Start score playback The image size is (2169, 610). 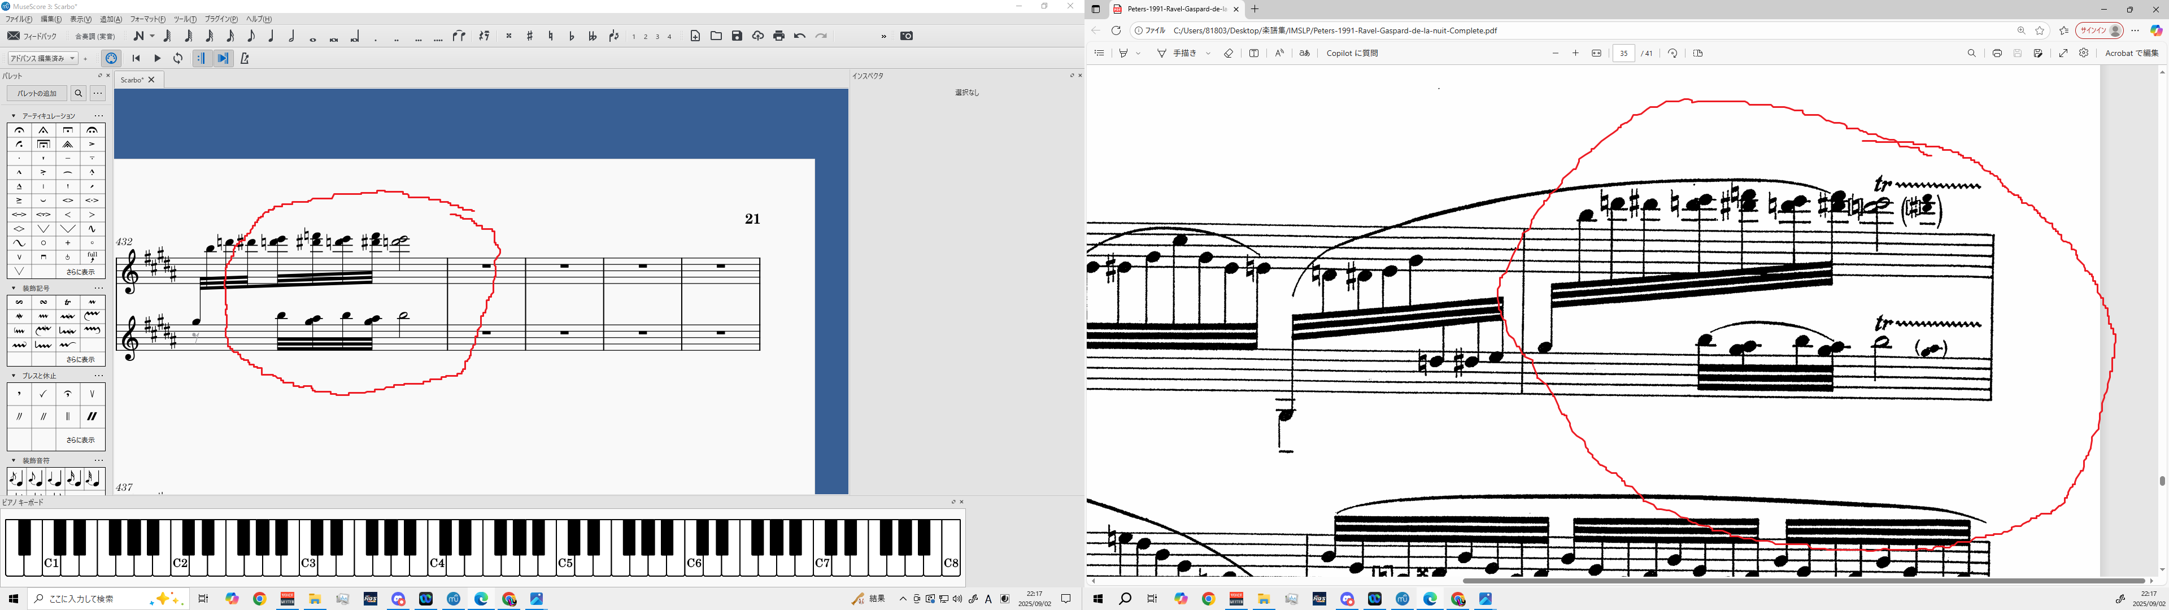click(158, 58)
